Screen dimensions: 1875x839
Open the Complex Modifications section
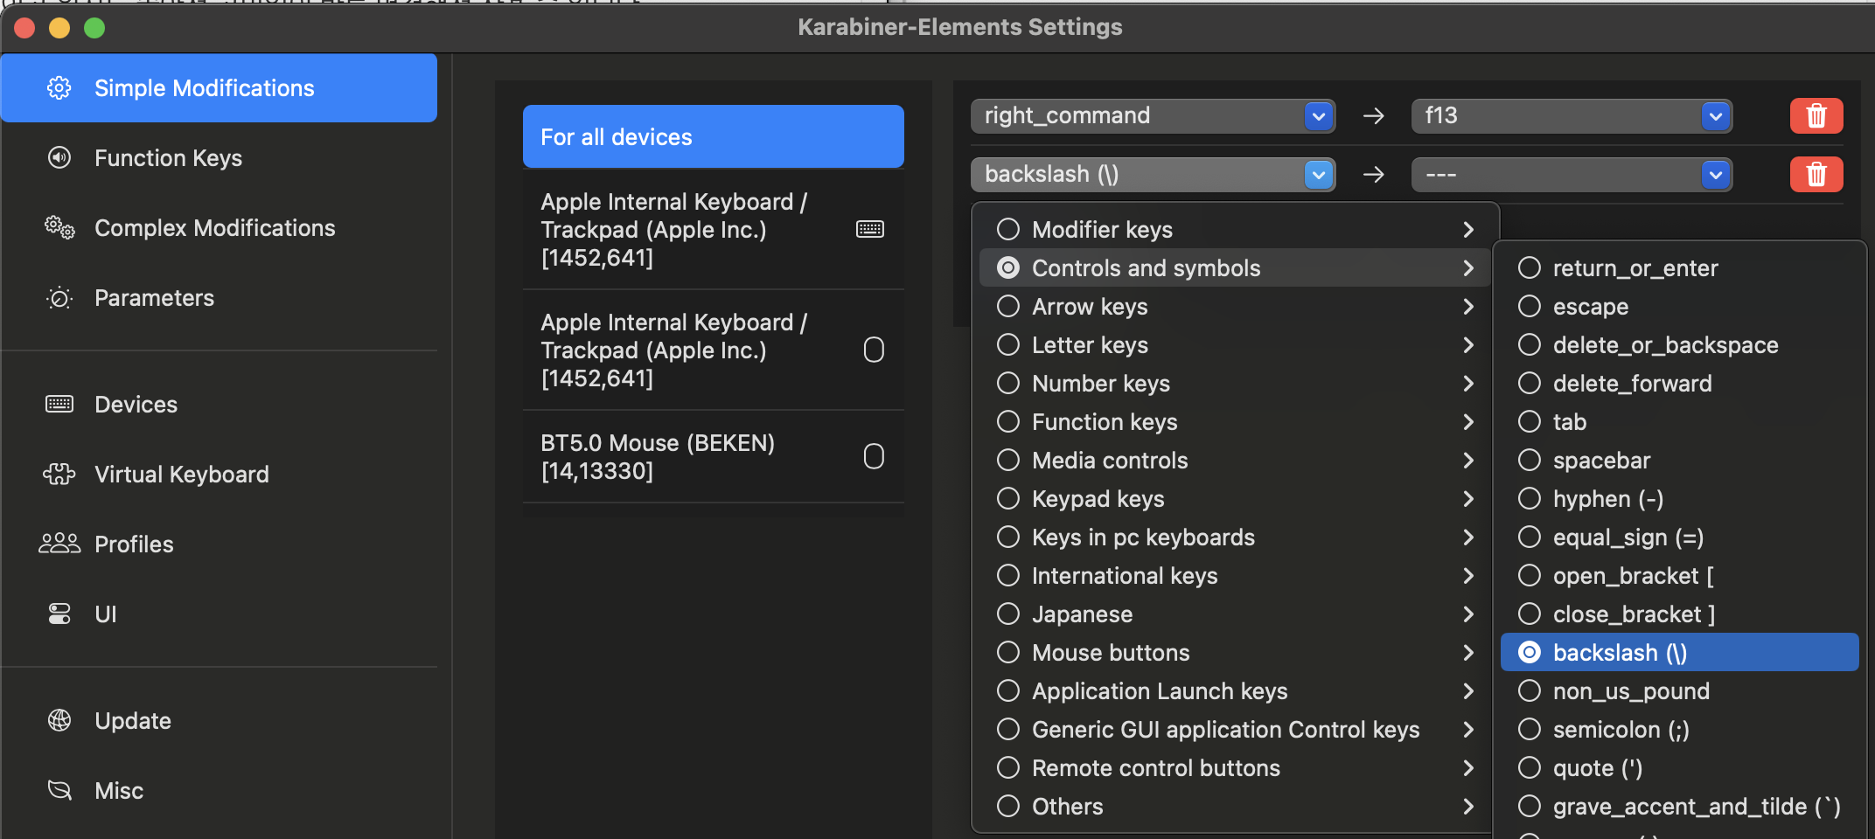coord(219,228)
